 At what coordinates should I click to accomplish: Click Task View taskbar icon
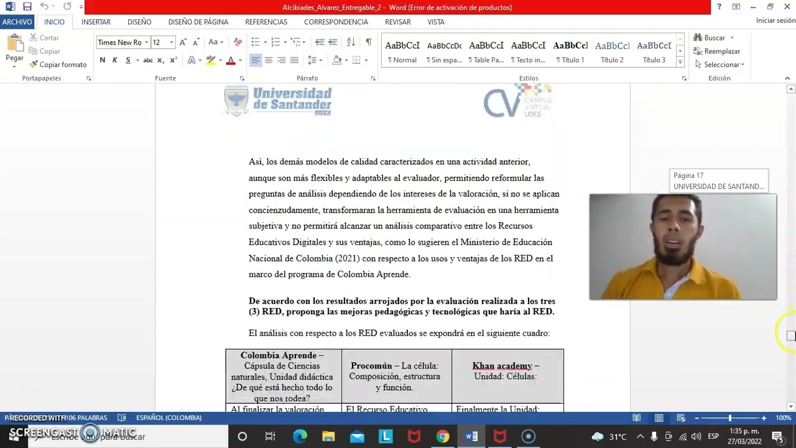pyautogui.click(x=271, y=437)
